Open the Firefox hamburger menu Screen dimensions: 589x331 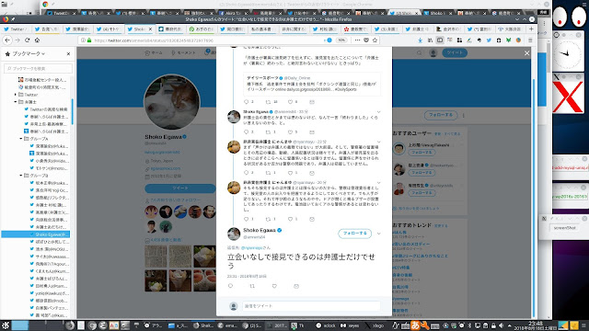[x=530, y=40]
